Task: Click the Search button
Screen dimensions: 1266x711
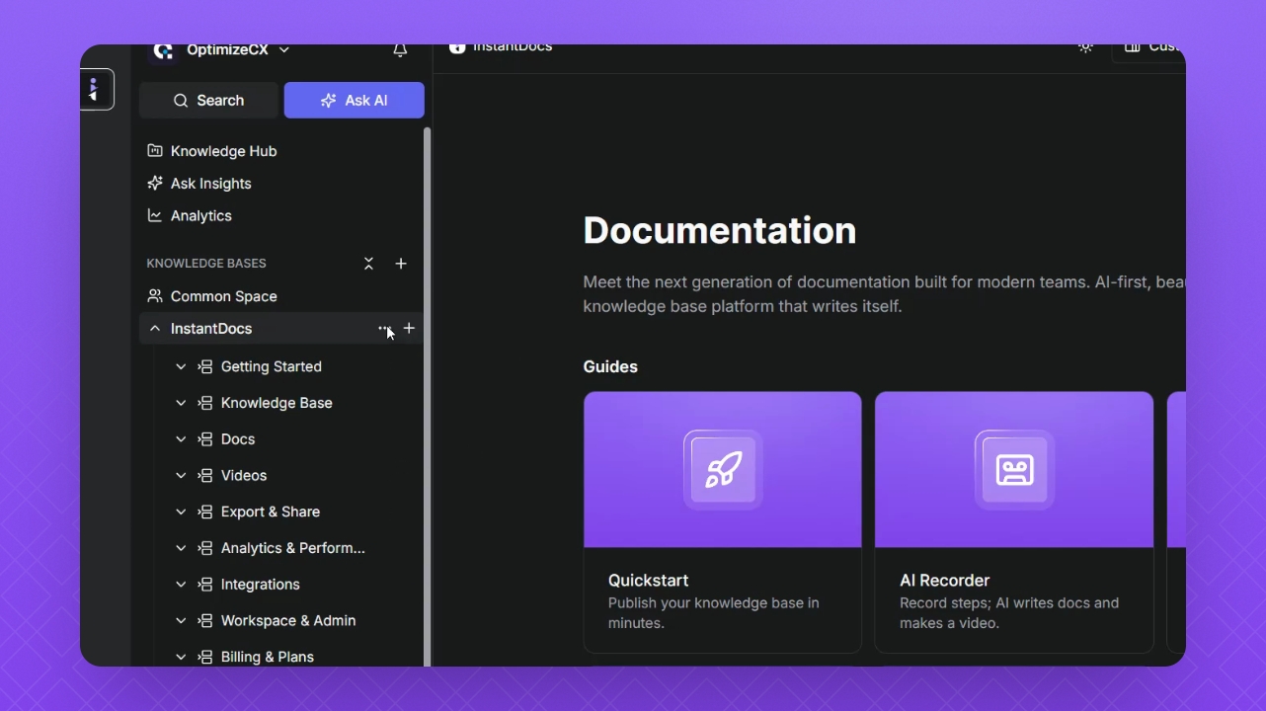Action: [208, 101]
